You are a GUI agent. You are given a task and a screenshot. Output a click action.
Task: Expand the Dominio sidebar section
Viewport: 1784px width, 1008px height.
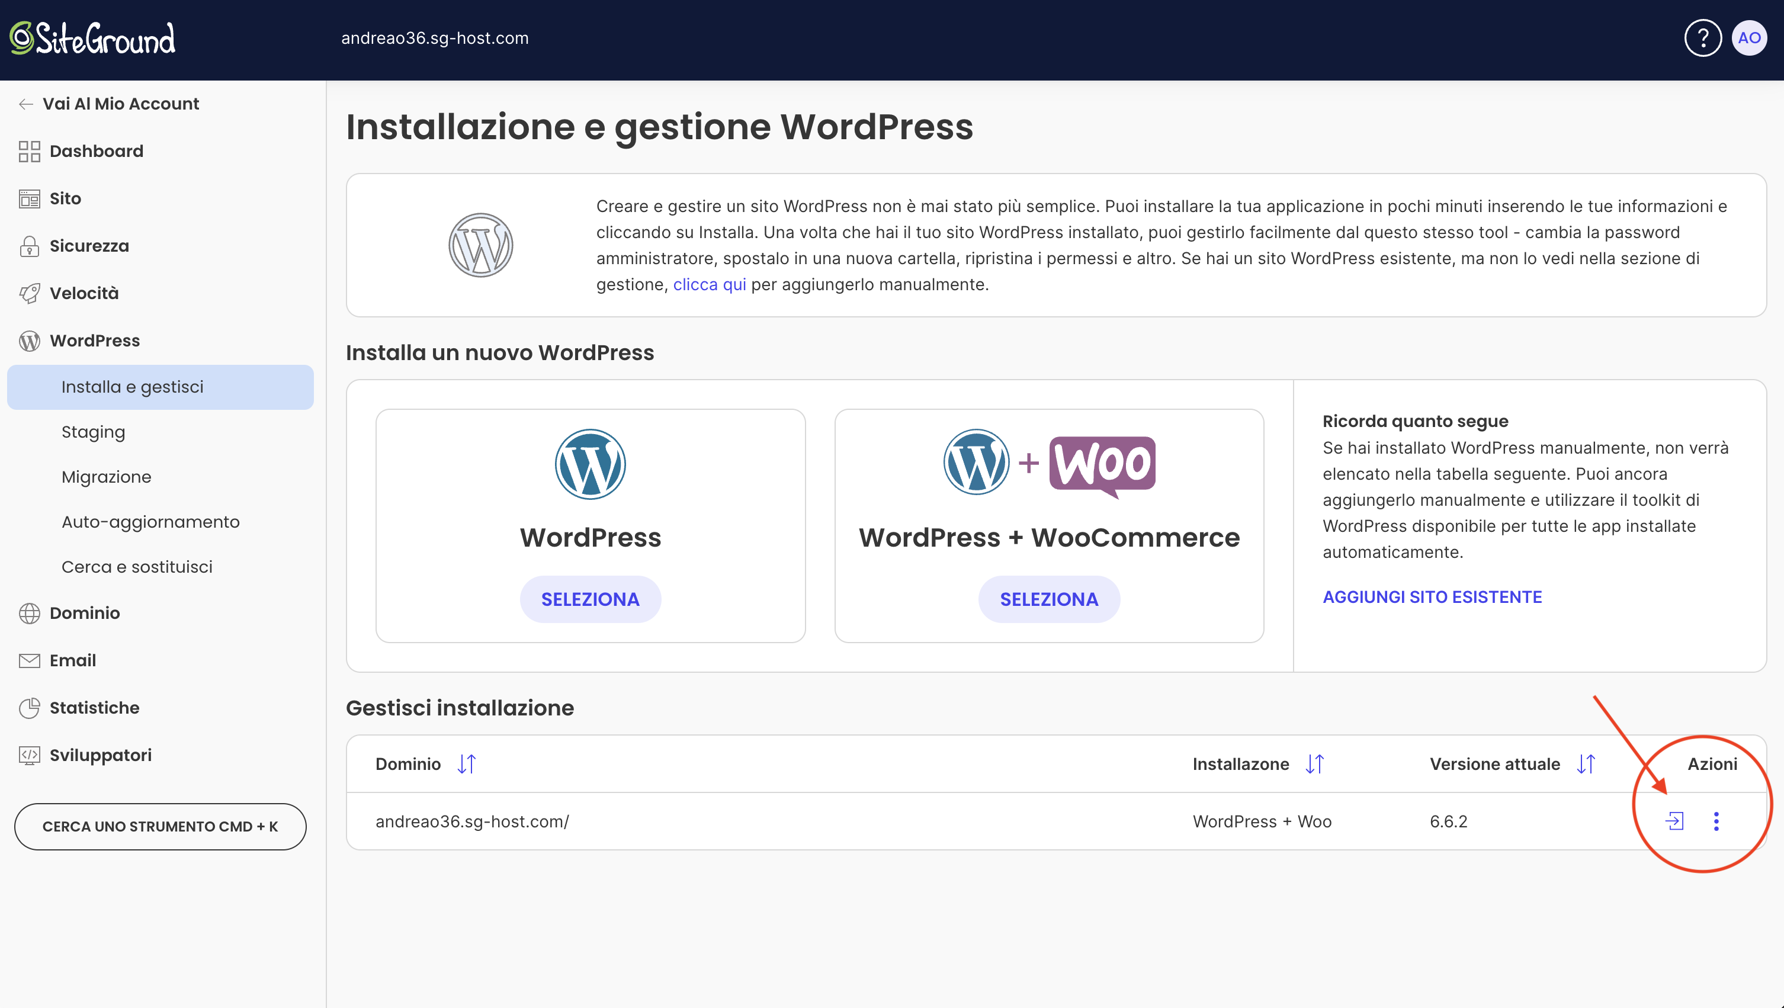85,613
